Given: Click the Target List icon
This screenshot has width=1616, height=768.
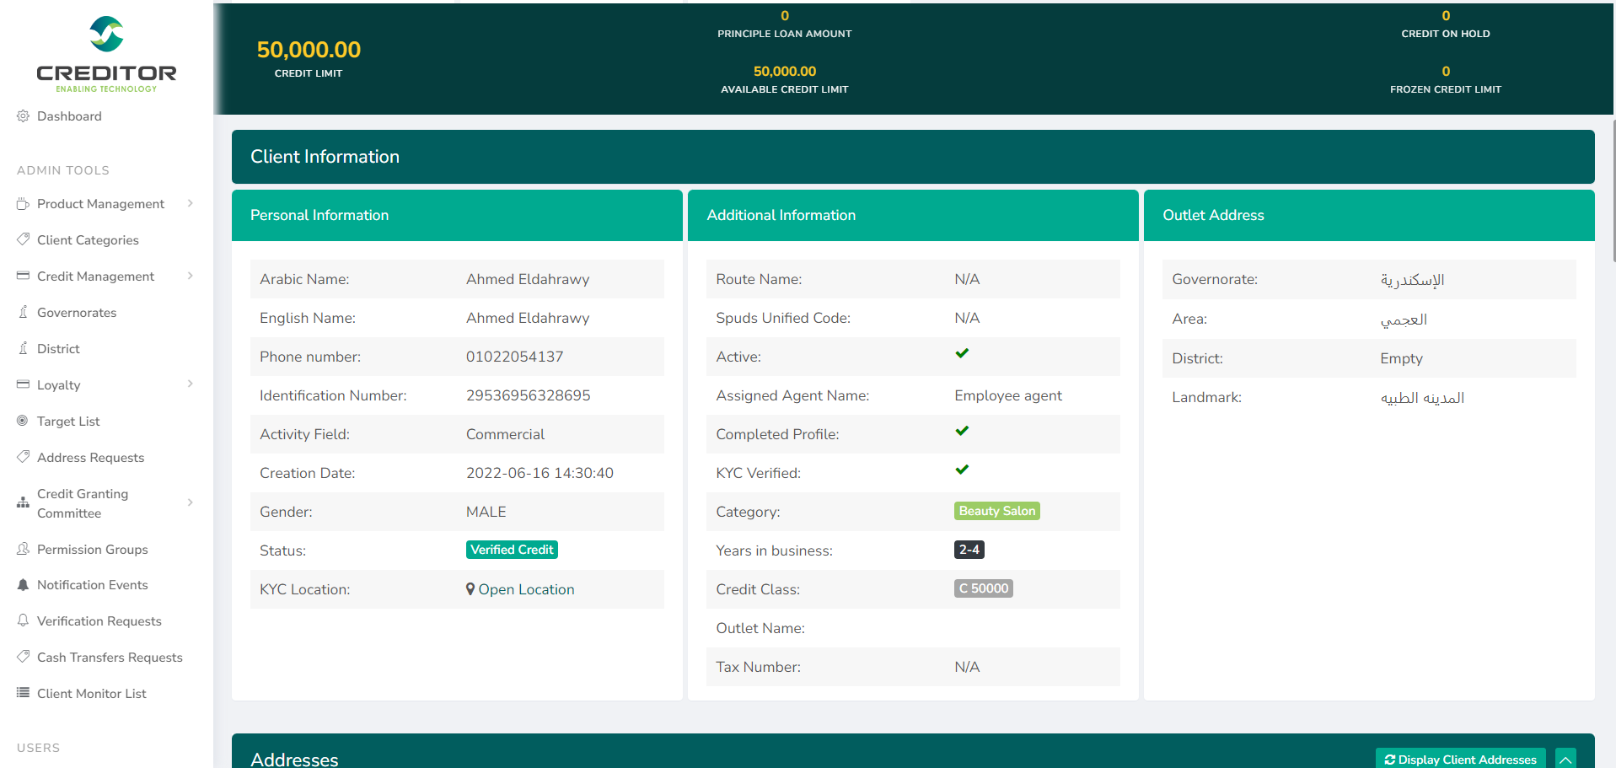Looking at the screenshot, I should click(23, 421).
